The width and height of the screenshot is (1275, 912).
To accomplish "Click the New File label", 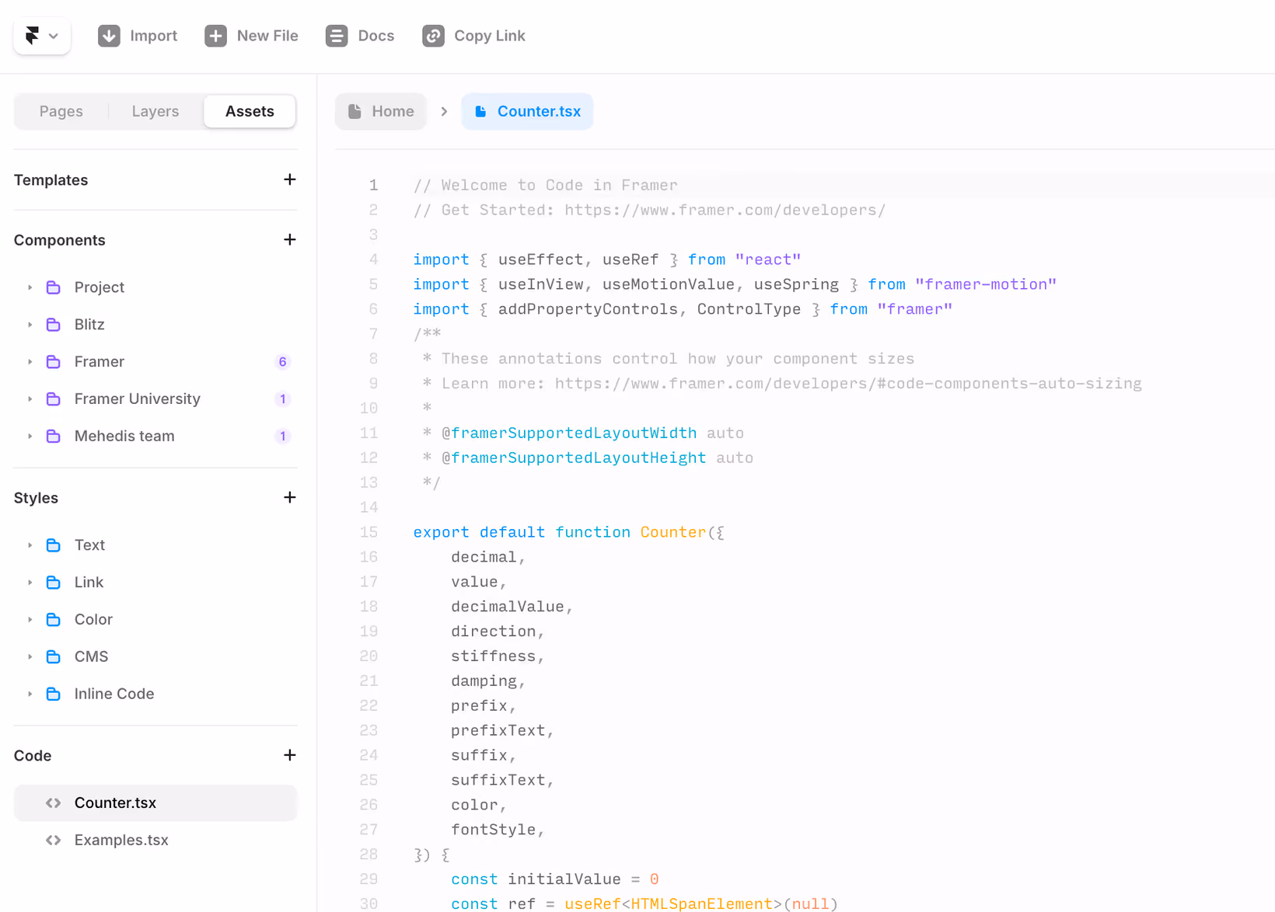I will [267, 36].
